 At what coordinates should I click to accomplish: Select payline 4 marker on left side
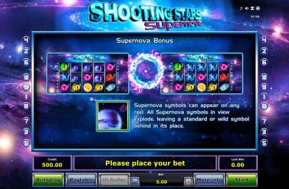pyautogui.click(x=26, y=40)
